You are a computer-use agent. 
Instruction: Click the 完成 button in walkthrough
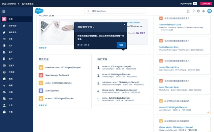pos(121,45)
